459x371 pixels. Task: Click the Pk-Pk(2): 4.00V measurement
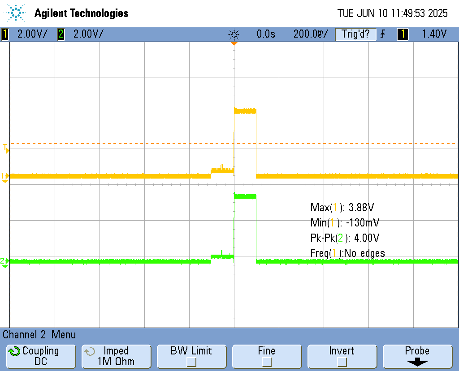coord(345,238)
